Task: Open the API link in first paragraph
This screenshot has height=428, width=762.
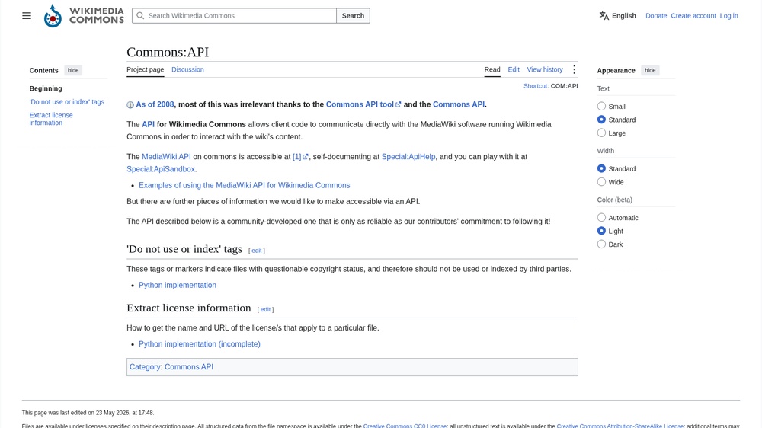Action: pos(149,124)
